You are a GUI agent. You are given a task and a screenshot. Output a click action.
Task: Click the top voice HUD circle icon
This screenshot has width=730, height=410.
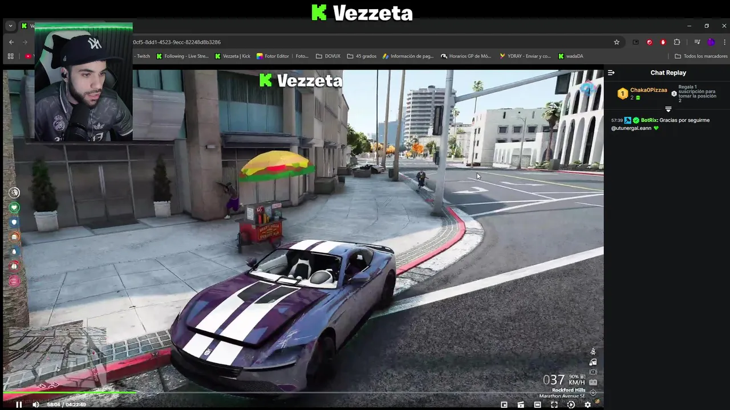point(14,192)
